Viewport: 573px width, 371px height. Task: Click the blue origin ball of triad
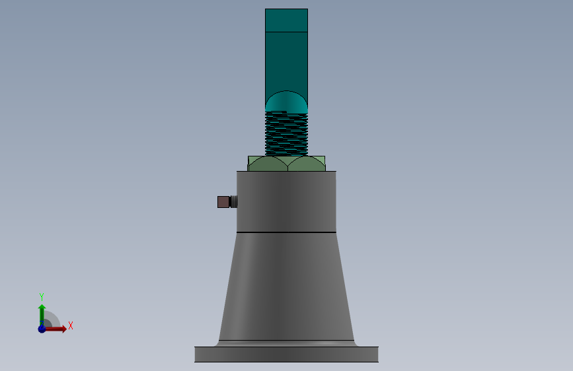tap(42, 329)
